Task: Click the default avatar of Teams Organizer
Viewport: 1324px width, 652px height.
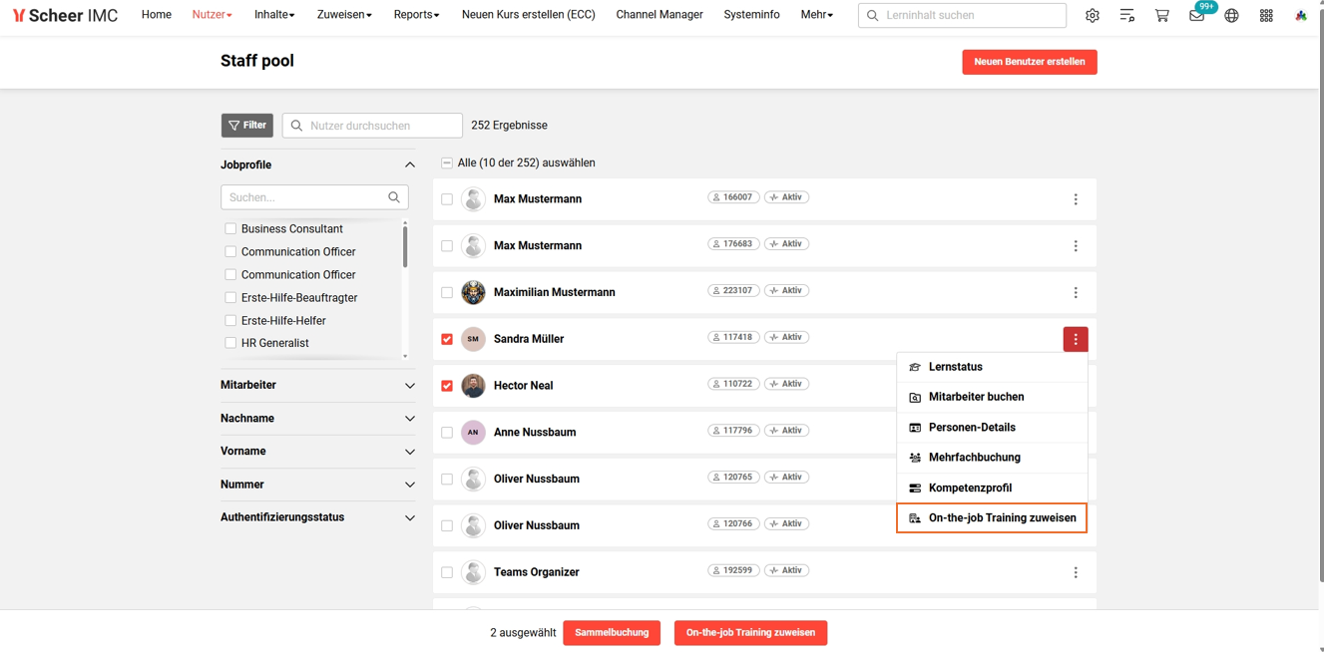Action: (x=473, y=572)
